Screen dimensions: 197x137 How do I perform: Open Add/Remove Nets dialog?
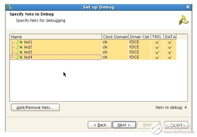click(x=35, y=108)
